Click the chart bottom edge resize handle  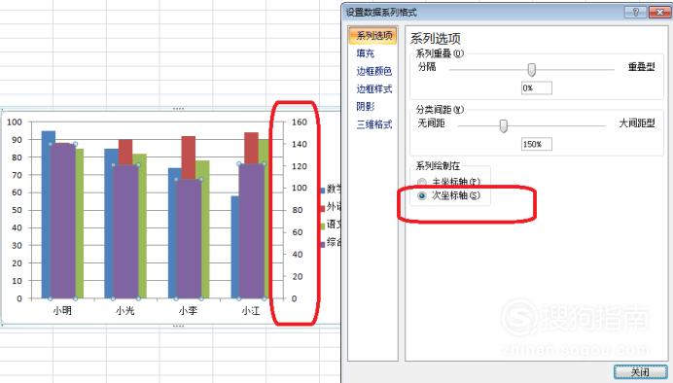(x=178, y=326)
